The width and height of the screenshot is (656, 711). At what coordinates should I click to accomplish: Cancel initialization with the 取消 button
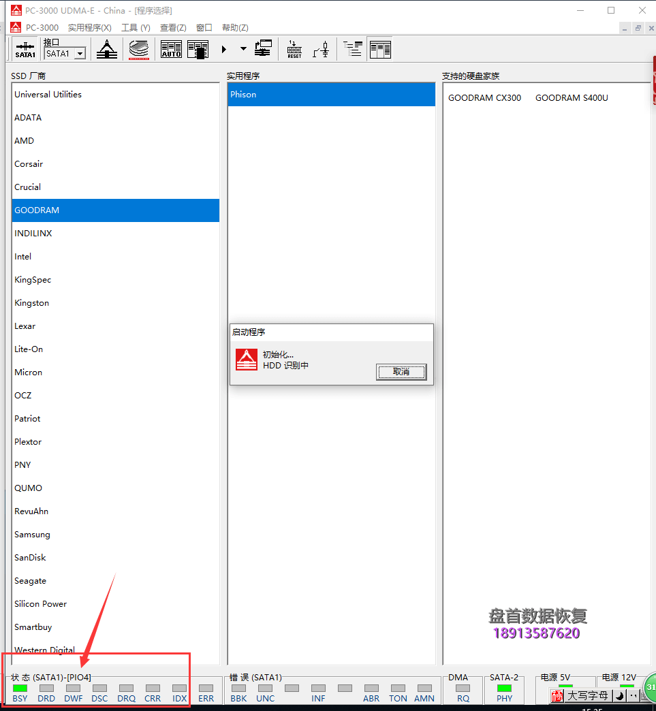coord(401,372)
